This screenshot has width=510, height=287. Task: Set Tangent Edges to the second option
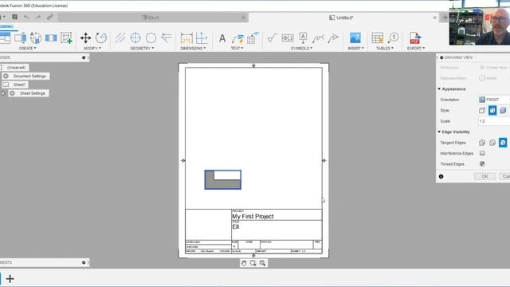(x=492, y=143)
